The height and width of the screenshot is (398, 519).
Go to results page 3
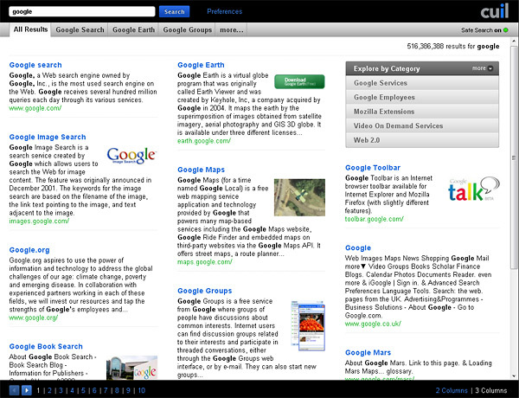61,390
